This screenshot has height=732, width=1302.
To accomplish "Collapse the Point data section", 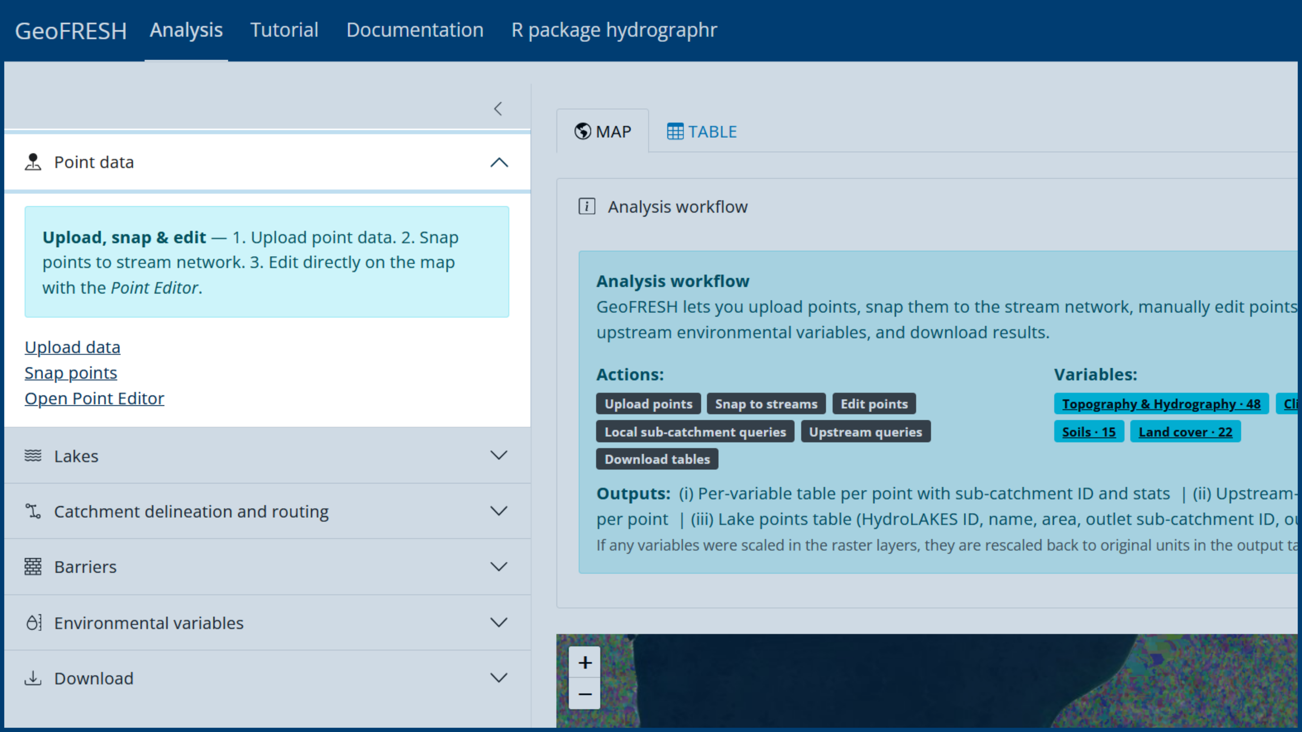I will tap(499, 162).
